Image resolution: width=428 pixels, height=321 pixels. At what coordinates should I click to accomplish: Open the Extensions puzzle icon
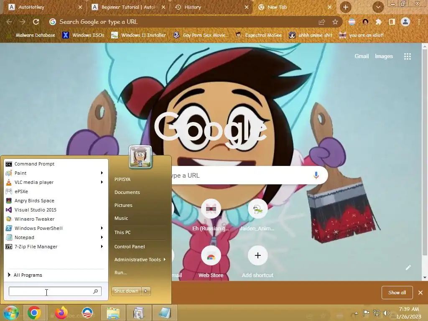click(379, 22)
